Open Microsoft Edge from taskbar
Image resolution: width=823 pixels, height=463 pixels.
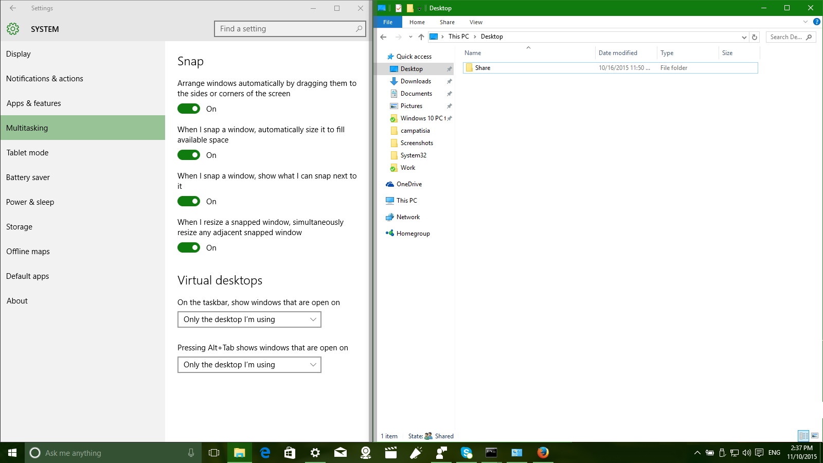point(265,453)
